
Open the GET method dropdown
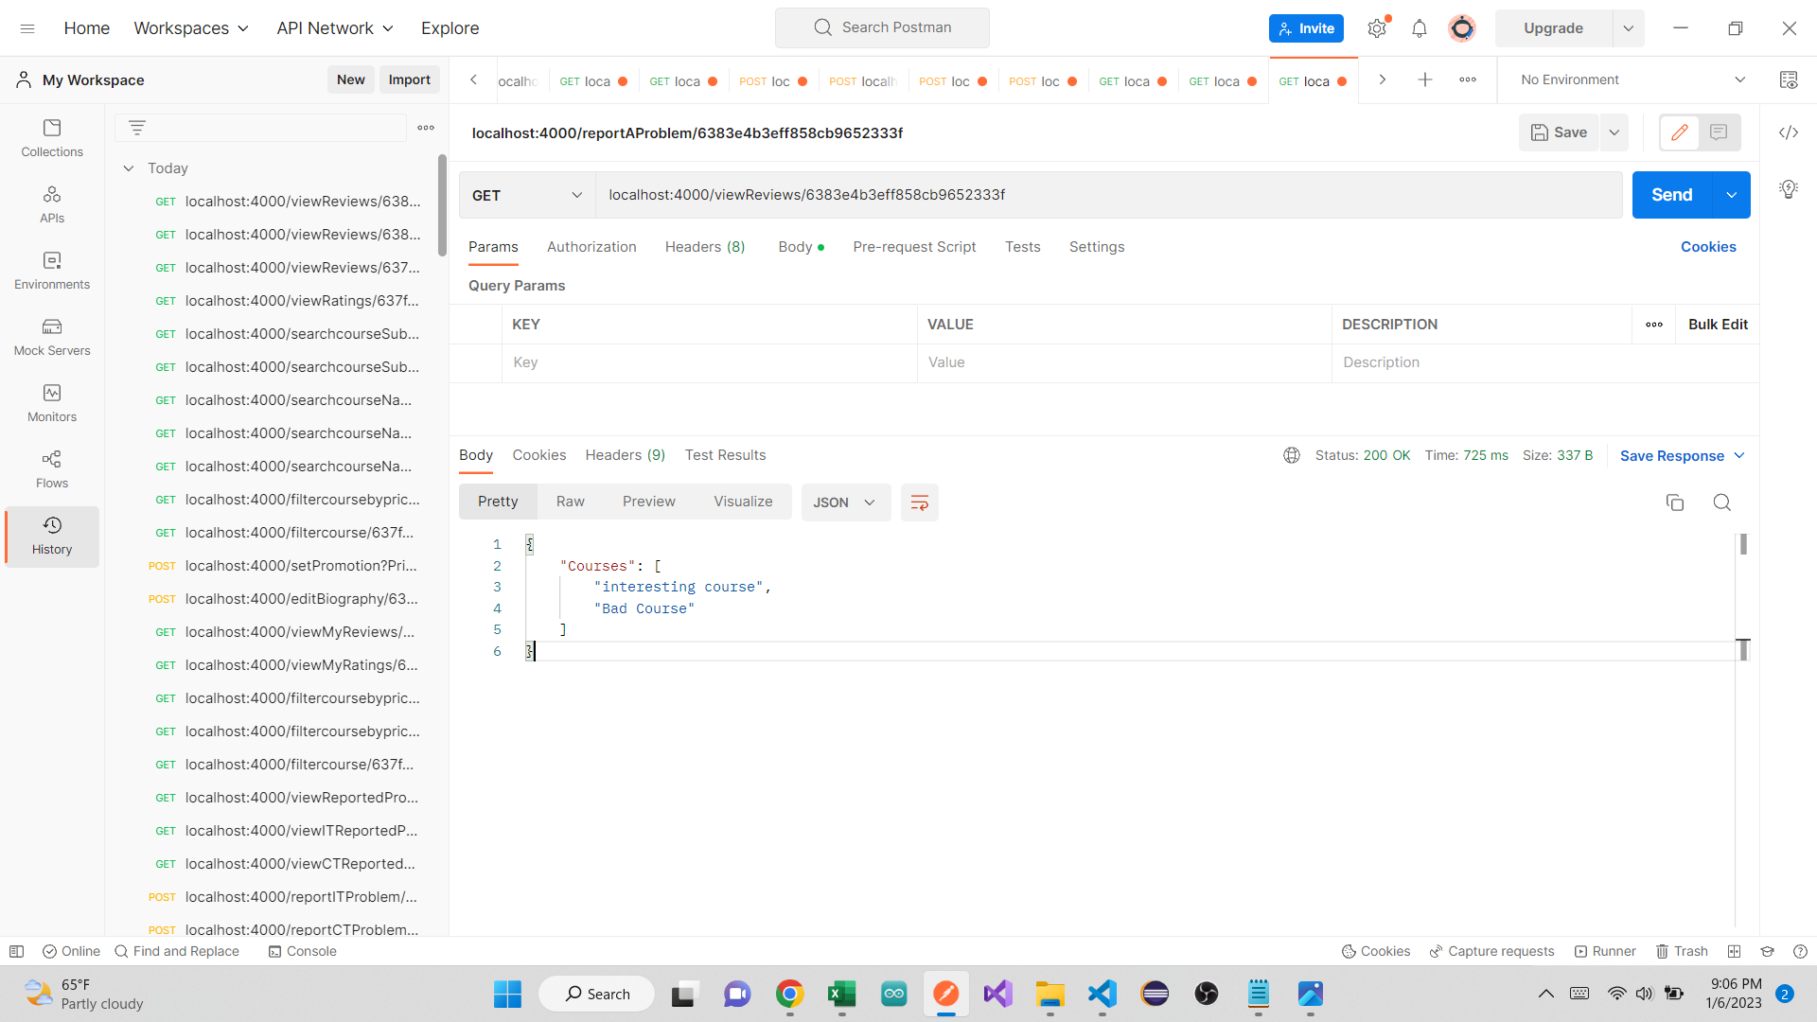(527, 195)
